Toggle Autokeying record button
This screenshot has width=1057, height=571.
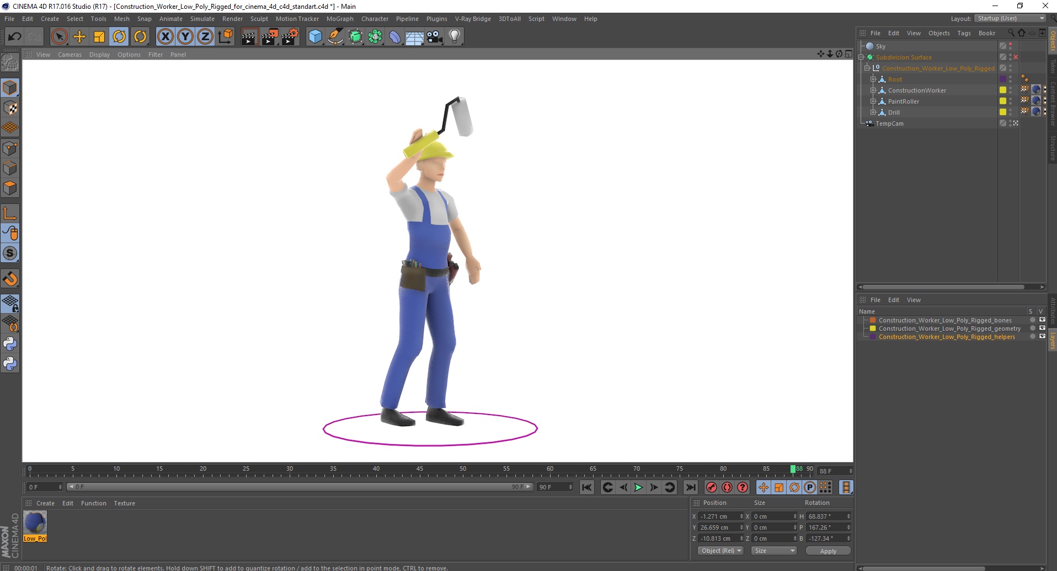click(x=727, y=487)
